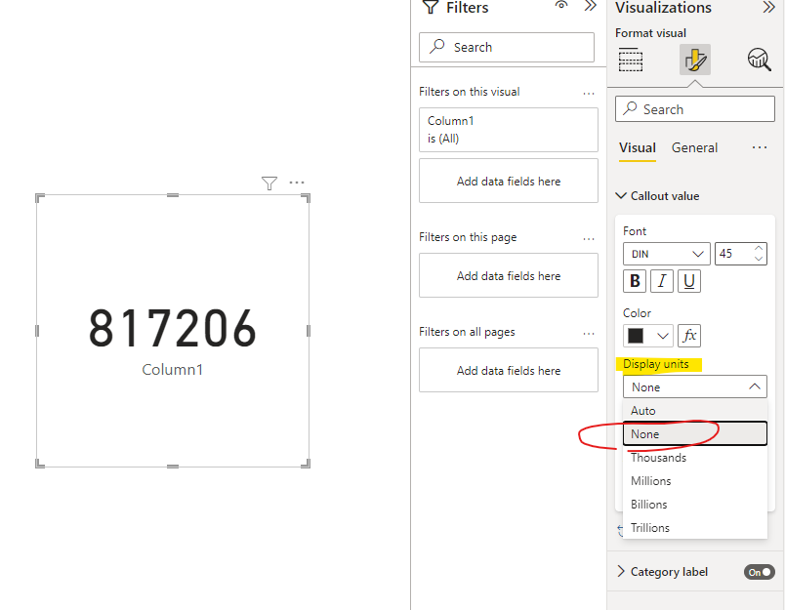Viewport: 785px width, 610px height.
Task: Toggle underline formatting for callout value
Action: tap(689, 281)
